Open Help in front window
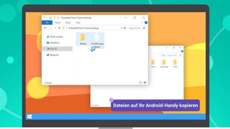This screenshot has width=230, height=129. (146, 23)
